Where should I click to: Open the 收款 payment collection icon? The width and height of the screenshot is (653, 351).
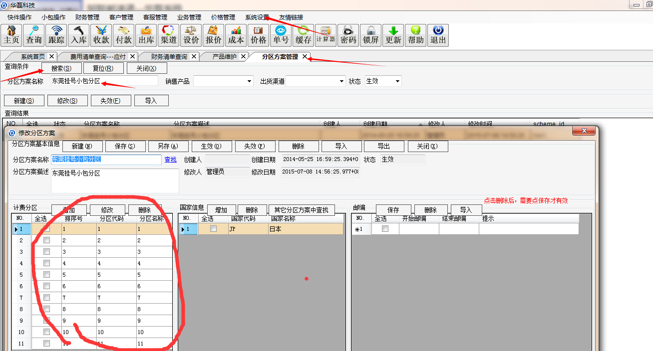(101, 35)
